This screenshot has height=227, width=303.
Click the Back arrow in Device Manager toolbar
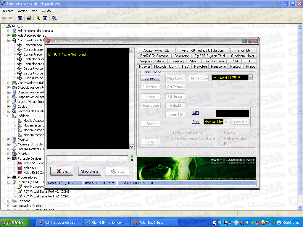(4, 18)
